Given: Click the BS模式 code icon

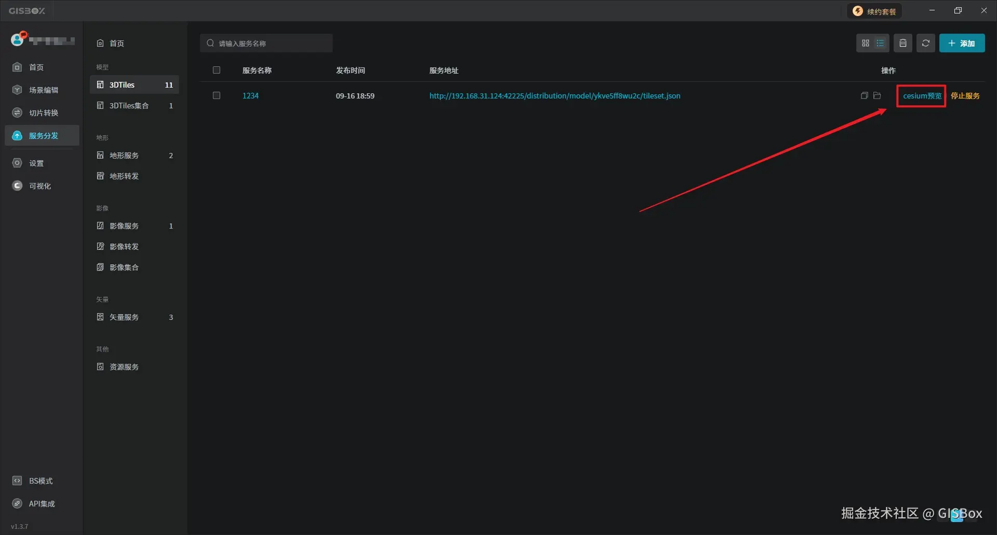Looking at the screenshot, I should [17, 481].
